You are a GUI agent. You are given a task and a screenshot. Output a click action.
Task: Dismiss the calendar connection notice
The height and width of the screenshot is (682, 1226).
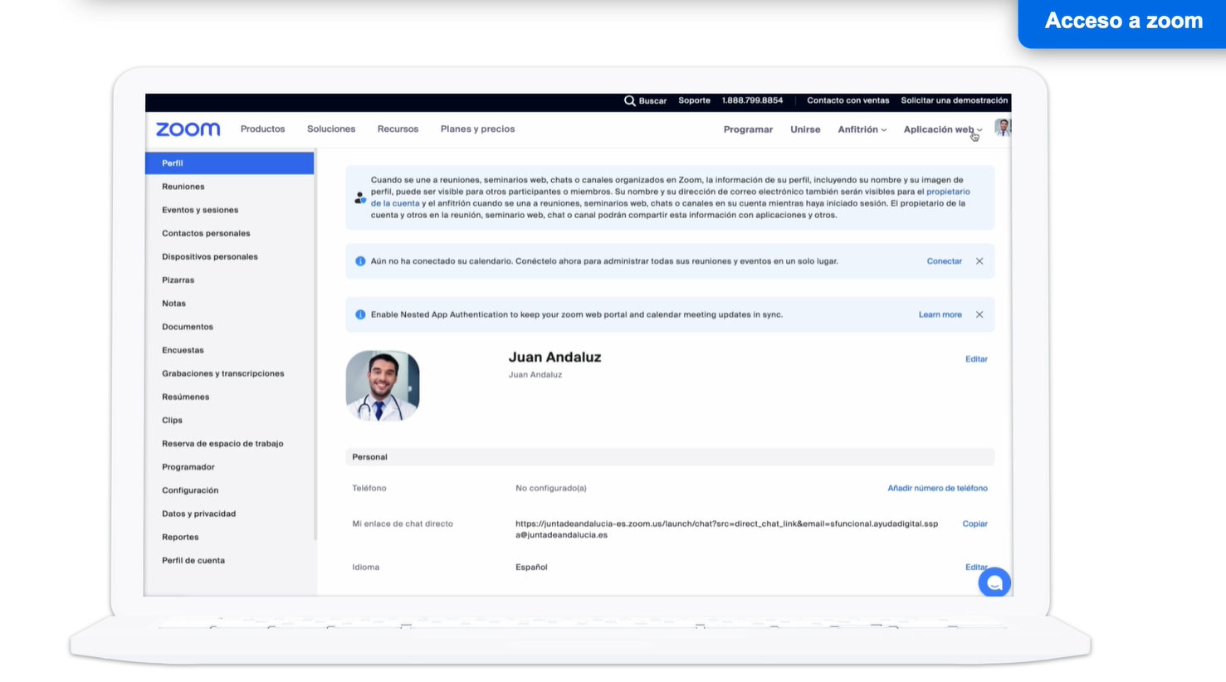click(979, 261)
